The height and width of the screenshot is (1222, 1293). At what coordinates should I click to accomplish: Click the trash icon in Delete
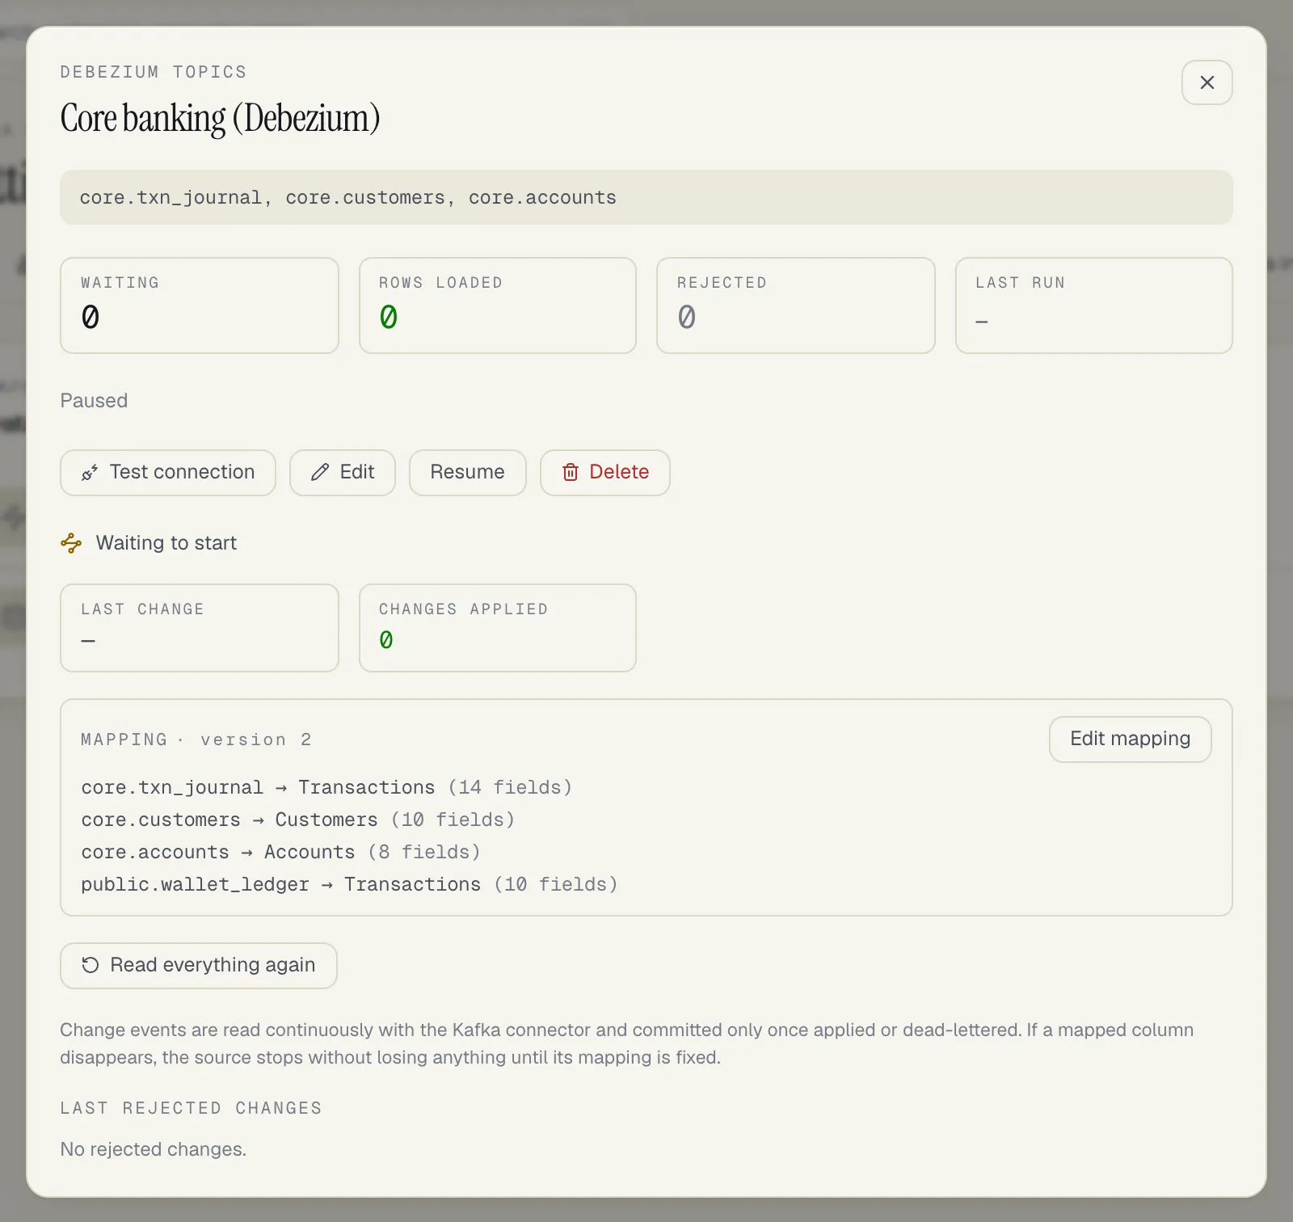tap(571, 472)
